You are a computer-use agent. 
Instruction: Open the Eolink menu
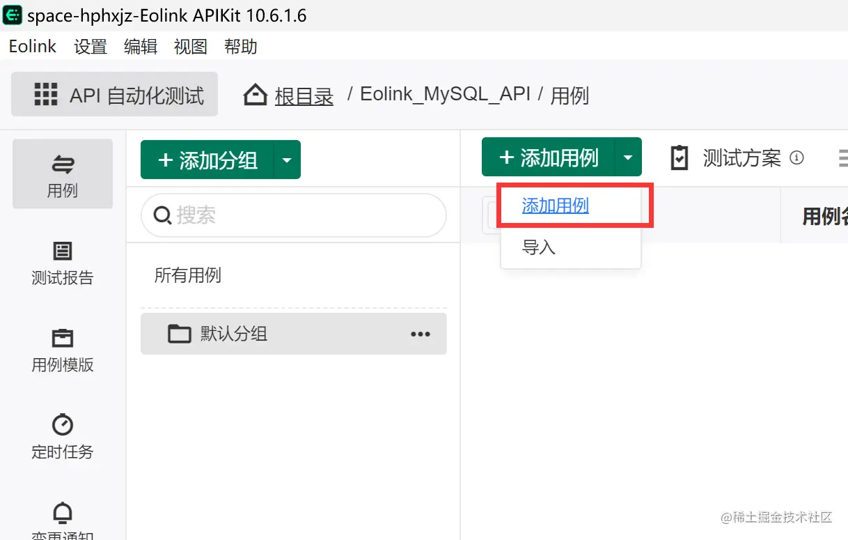click(x=32, y=47)
